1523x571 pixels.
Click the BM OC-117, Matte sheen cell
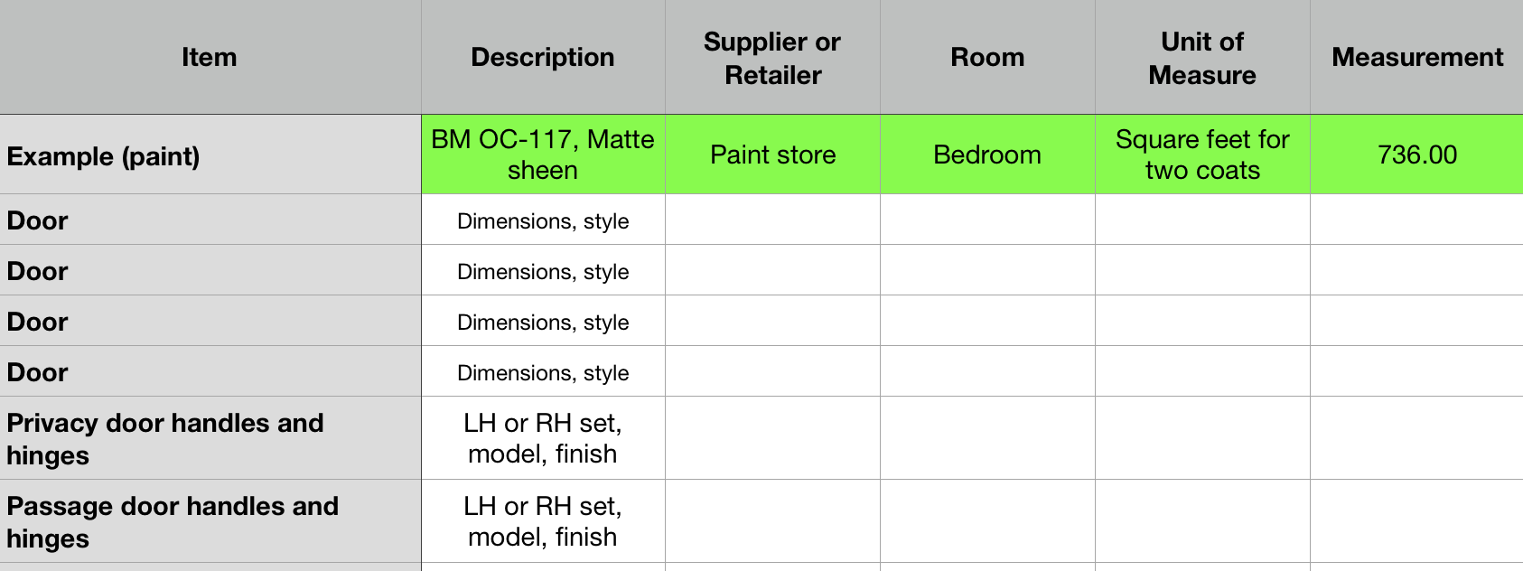[x=543, y=154]
